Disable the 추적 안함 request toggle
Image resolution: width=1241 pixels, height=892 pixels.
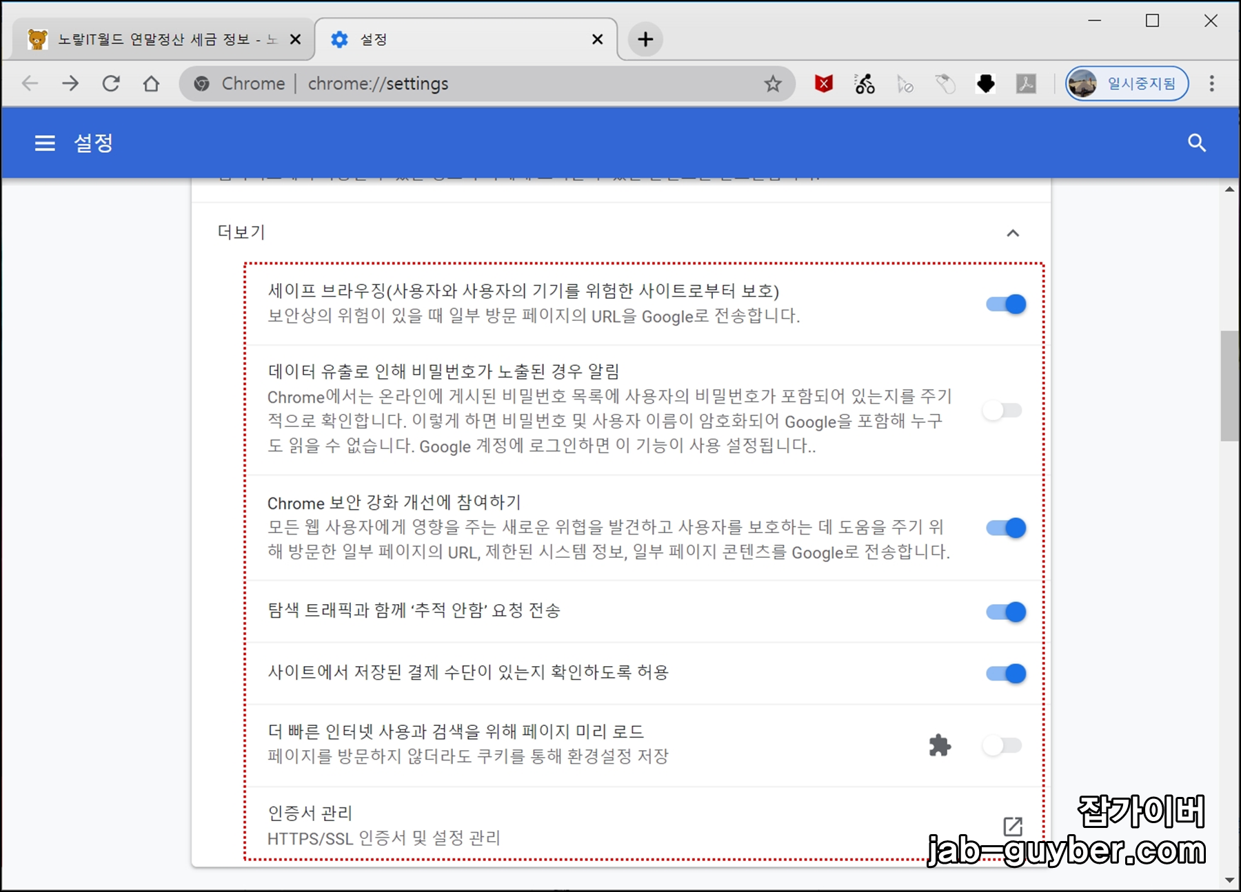point(1006,612)
